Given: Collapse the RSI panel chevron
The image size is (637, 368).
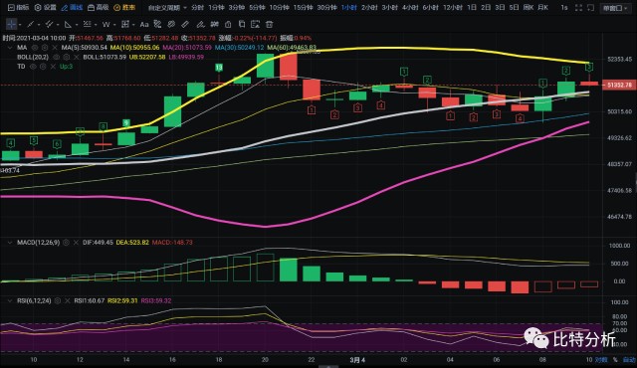Looking at the screenshot, I should click(10, 300).
